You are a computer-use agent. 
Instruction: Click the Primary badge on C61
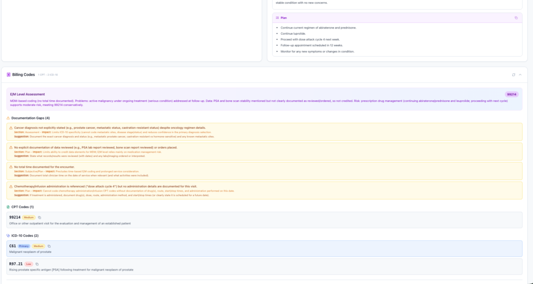coord(24,246)
